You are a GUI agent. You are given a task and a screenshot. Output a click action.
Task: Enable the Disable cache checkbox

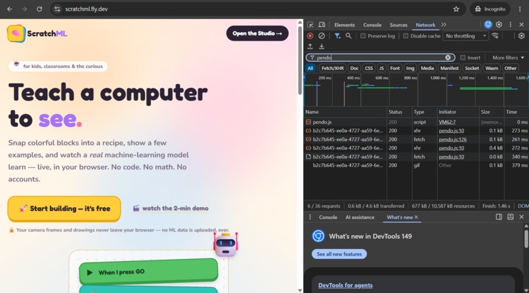(x=406, y=35)
